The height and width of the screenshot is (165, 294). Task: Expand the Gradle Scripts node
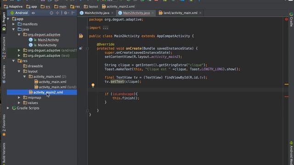pos(8,108)
